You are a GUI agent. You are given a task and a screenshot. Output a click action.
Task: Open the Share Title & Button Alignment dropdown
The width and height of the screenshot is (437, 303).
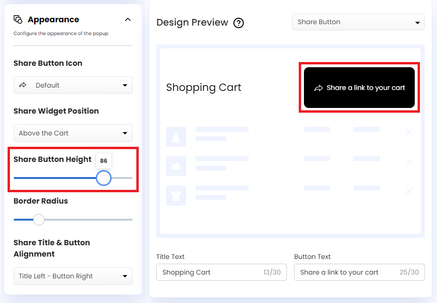click(x=73, y=276)
